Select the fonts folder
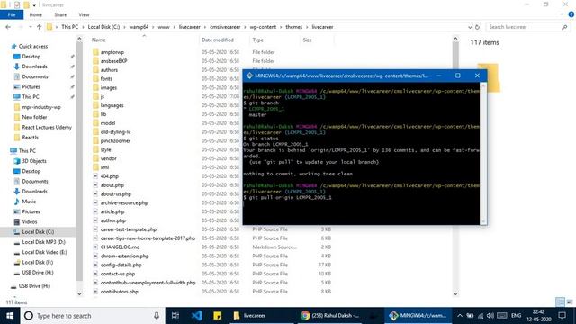This screenshot has width=576, height=324. (106, 78)
